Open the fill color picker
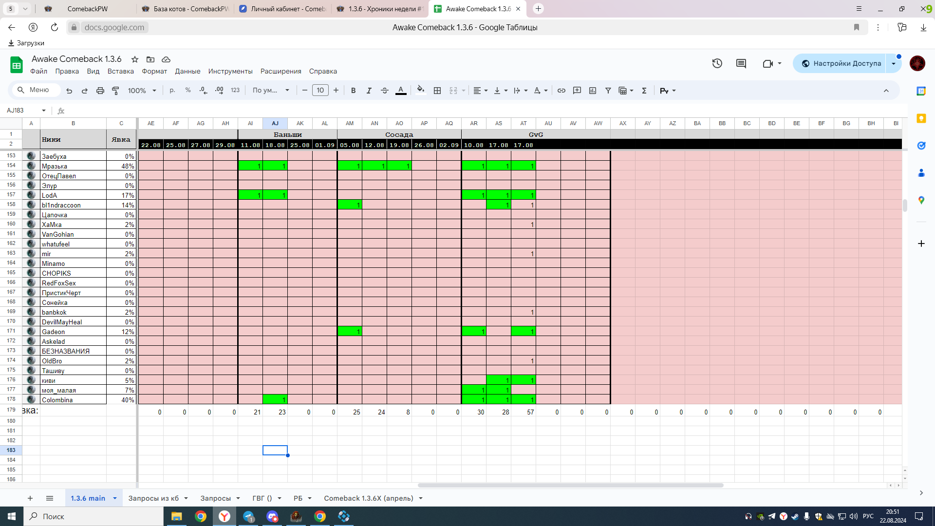The image size is (935, 526). 420,90
